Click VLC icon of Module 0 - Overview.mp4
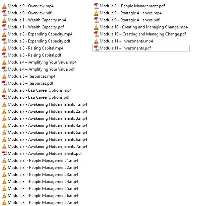The image size is (197, 206). pyautogui.click(x=4, y=6)
